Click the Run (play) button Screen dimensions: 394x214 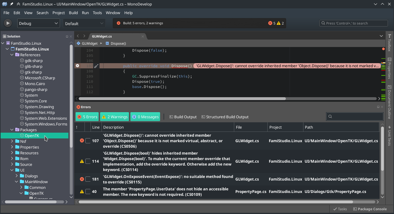(x=8, y=23)
